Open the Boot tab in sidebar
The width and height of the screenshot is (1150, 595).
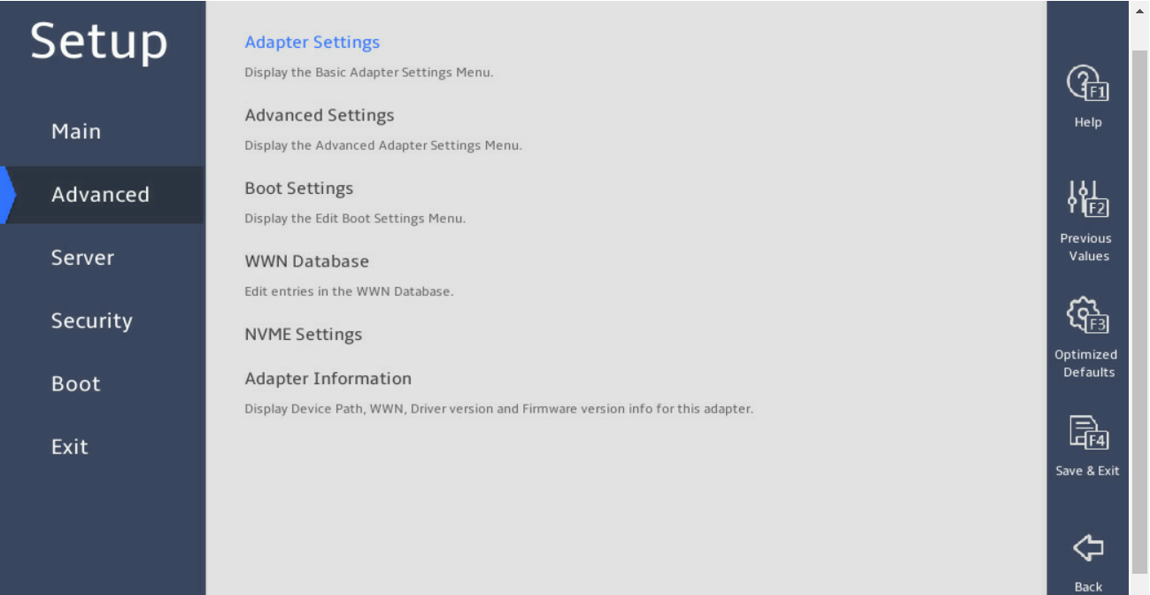pos(75,383)
